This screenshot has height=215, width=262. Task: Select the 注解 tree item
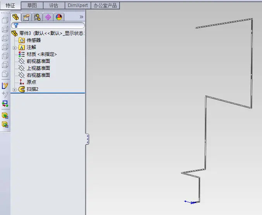click(31, 47)
